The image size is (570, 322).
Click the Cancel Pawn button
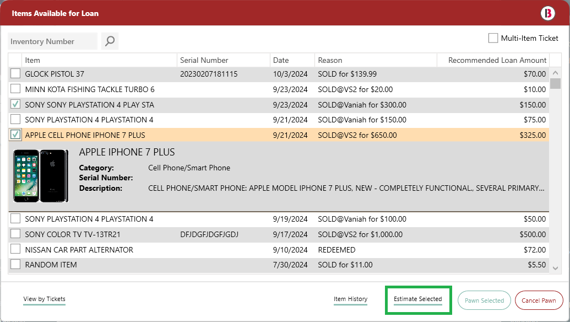tap(539, 300)
